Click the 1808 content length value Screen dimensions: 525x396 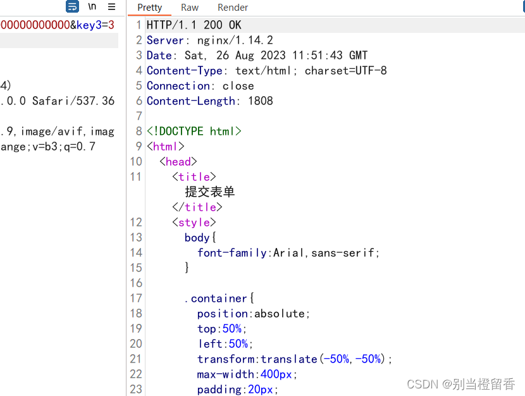click(x=261, y=101)
